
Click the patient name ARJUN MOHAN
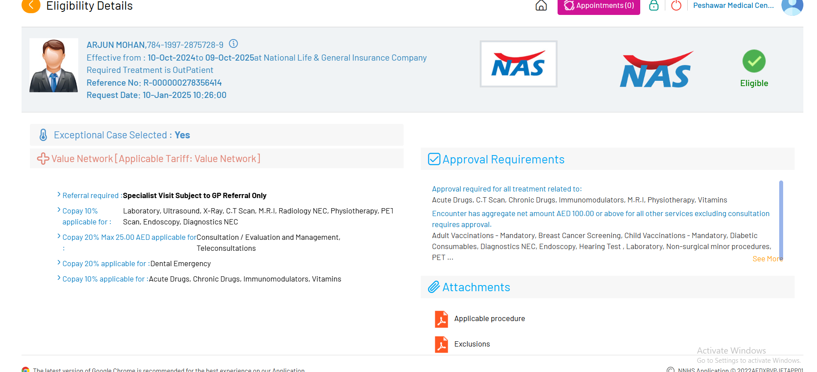(116, 45)
